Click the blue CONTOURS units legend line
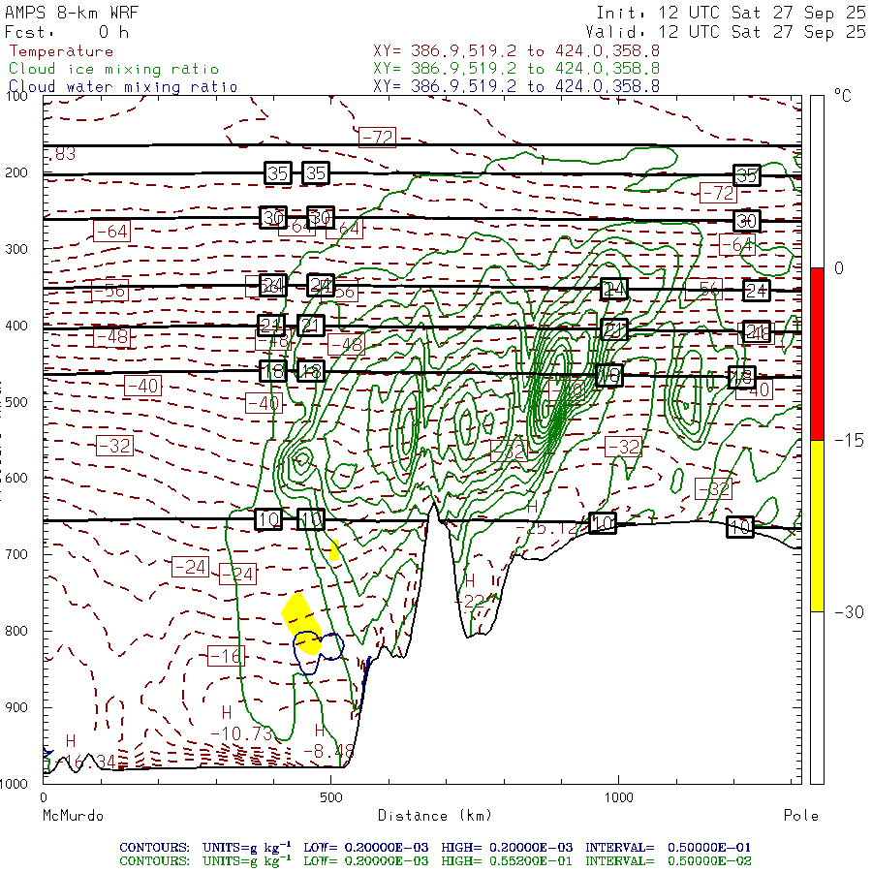The width and height of the screenshot is (872, 872). 435,848
